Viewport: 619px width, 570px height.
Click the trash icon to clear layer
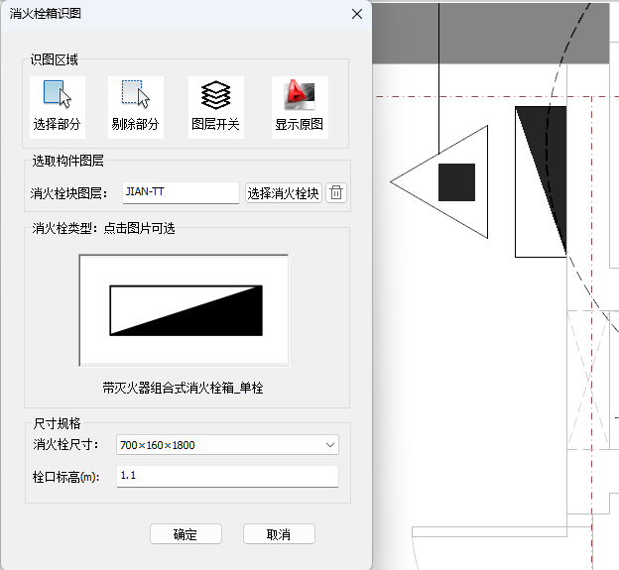[336, 193]
